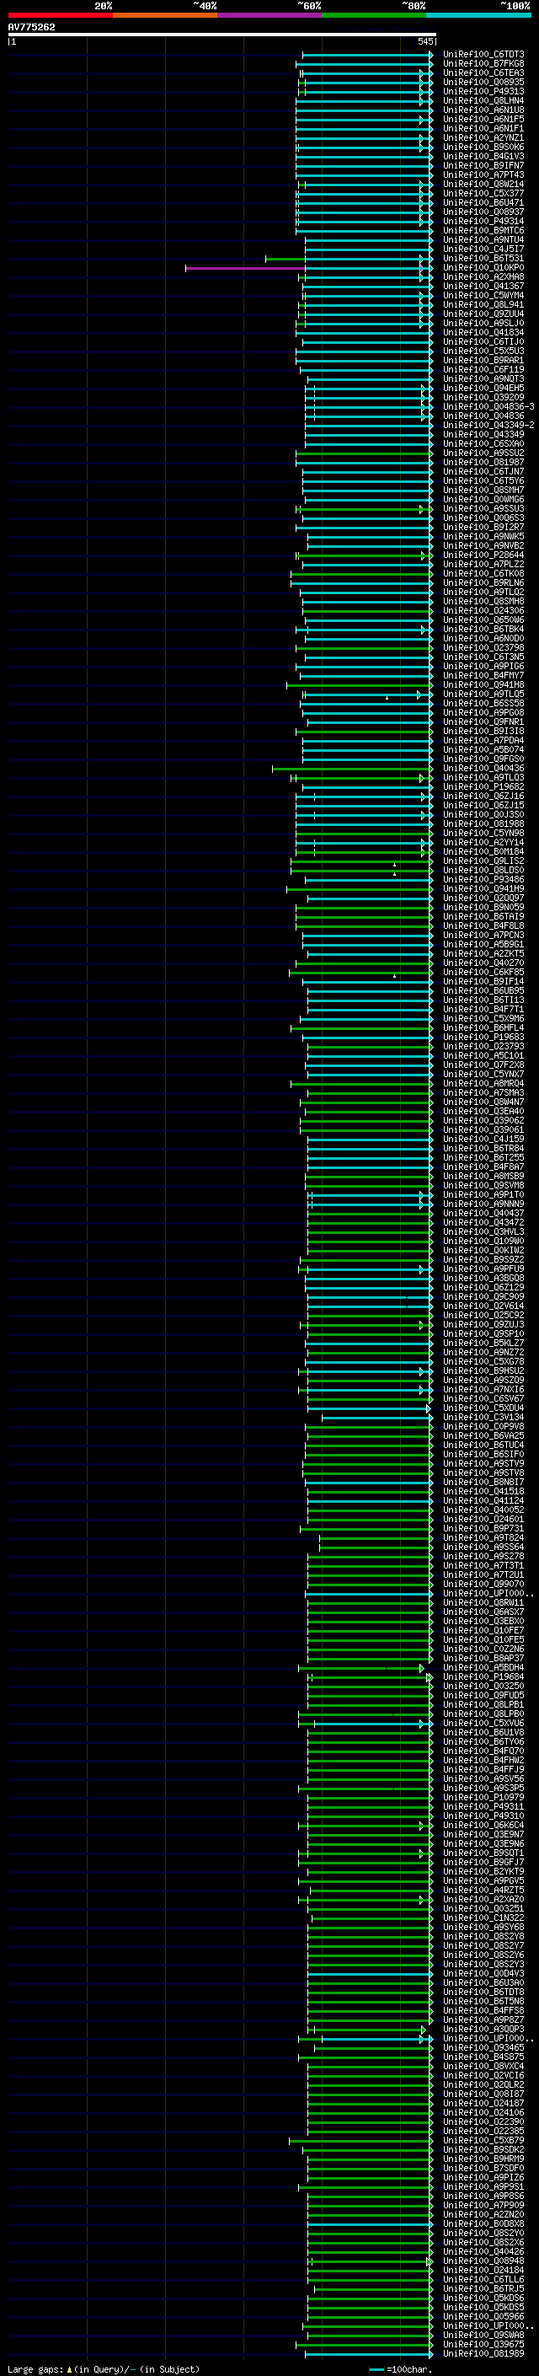Select hit label UniRef100_C5XVU6
Viewport: 539px width, 2376px height.
483,1723
